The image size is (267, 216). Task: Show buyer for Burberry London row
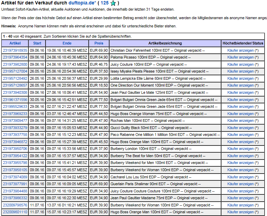pyautogui.click(x=240, y=149)
